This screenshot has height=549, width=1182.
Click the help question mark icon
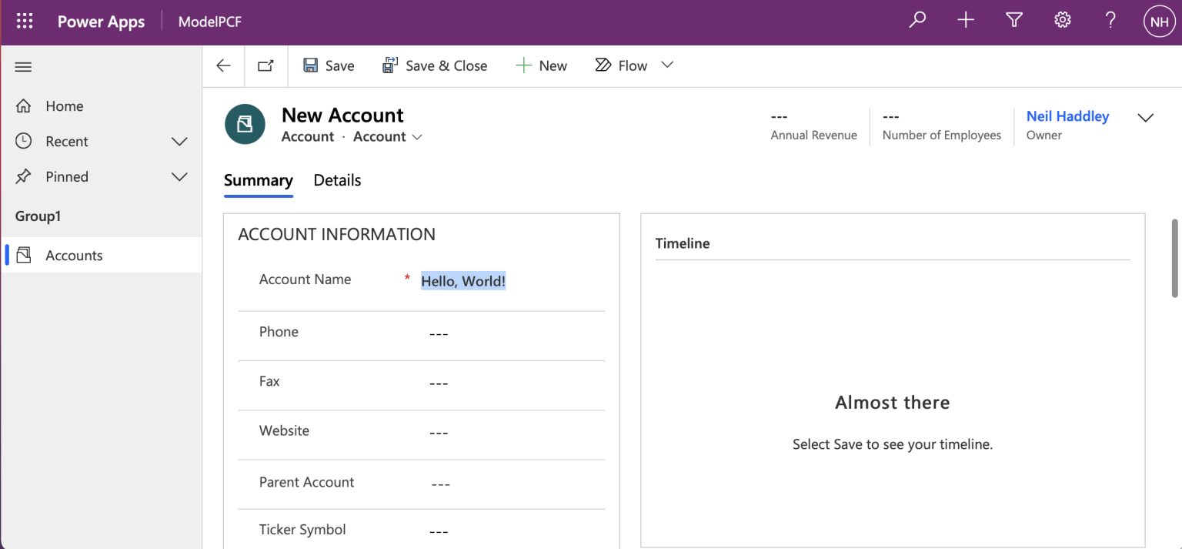click(1110, 21)
